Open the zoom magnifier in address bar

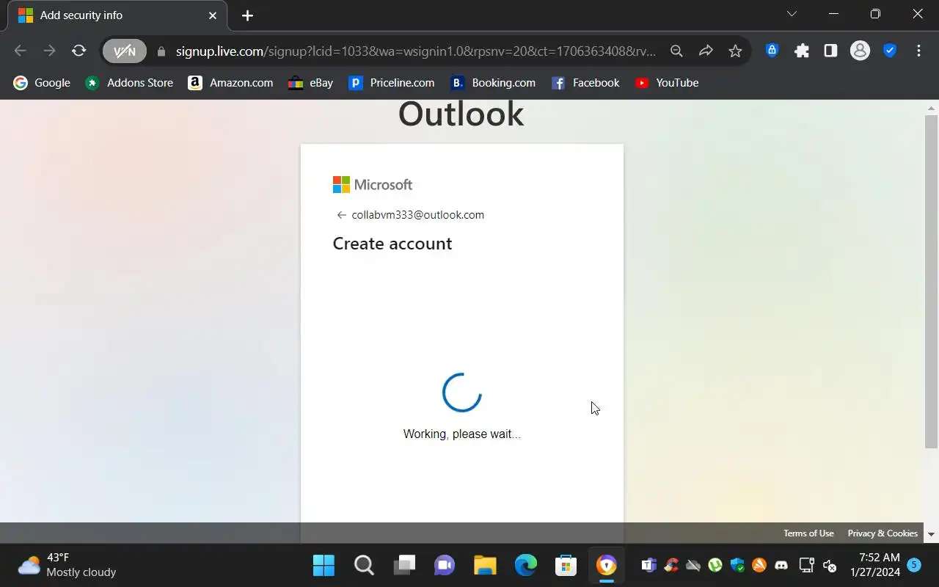(676, 51)
